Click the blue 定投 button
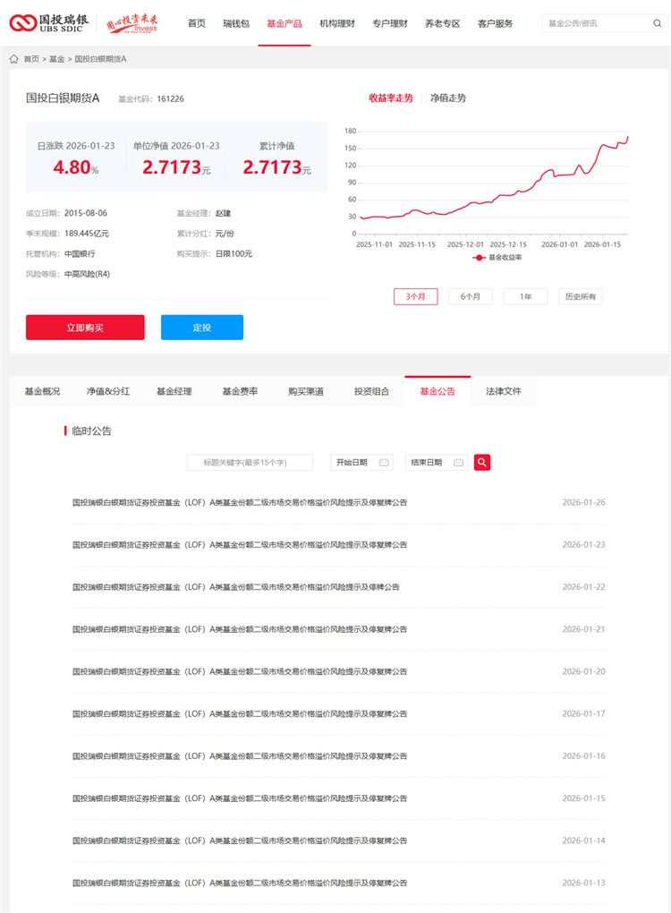The height and width of the screenshot is (913, 671). click(202, 328)
